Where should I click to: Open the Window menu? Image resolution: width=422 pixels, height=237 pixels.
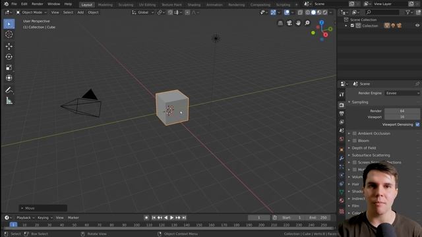point(54,4)
